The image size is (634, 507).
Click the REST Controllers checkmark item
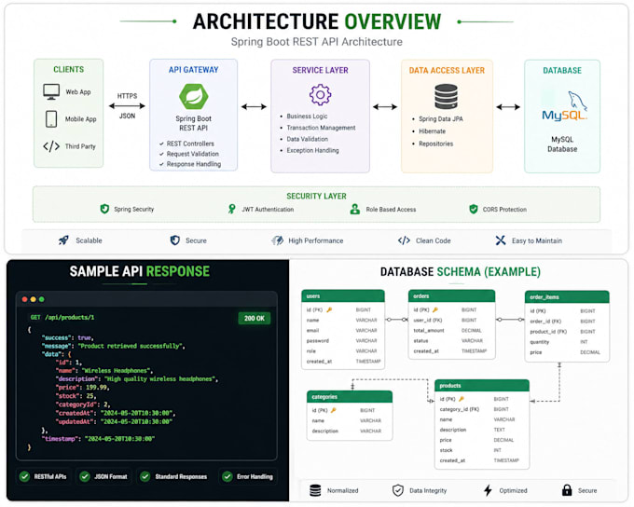point(186,144)
